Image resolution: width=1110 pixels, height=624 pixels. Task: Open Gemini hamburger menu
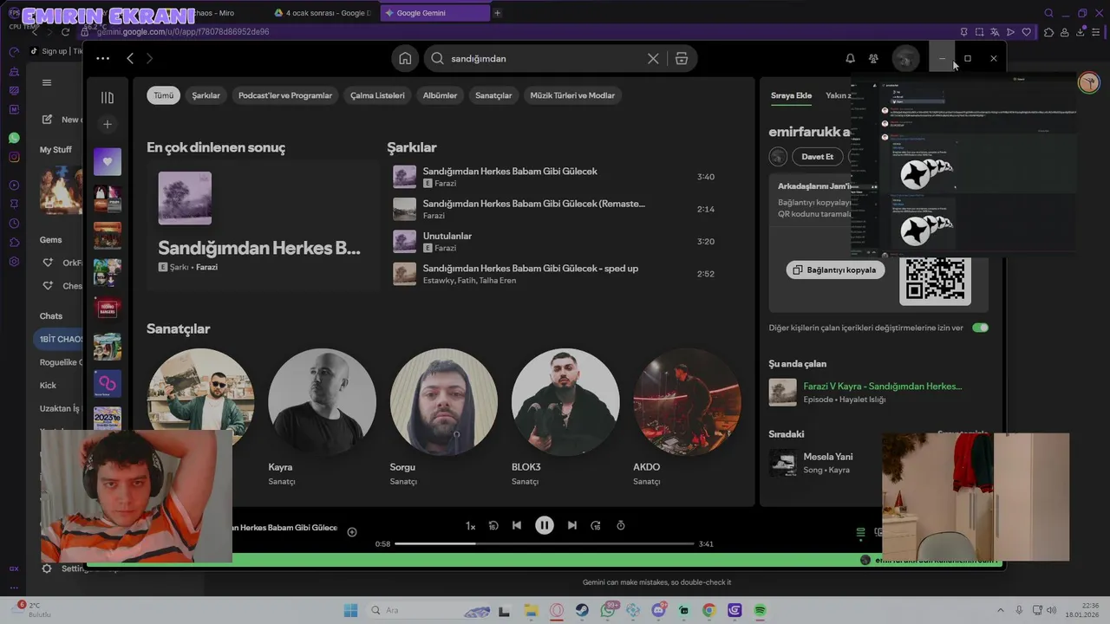(x=47, y=82)
